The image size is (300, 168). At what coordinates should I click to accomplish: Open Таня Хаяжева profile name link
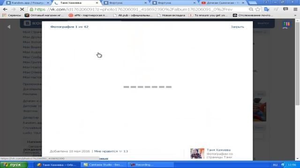pyautogui.click(x=218, y=150)
